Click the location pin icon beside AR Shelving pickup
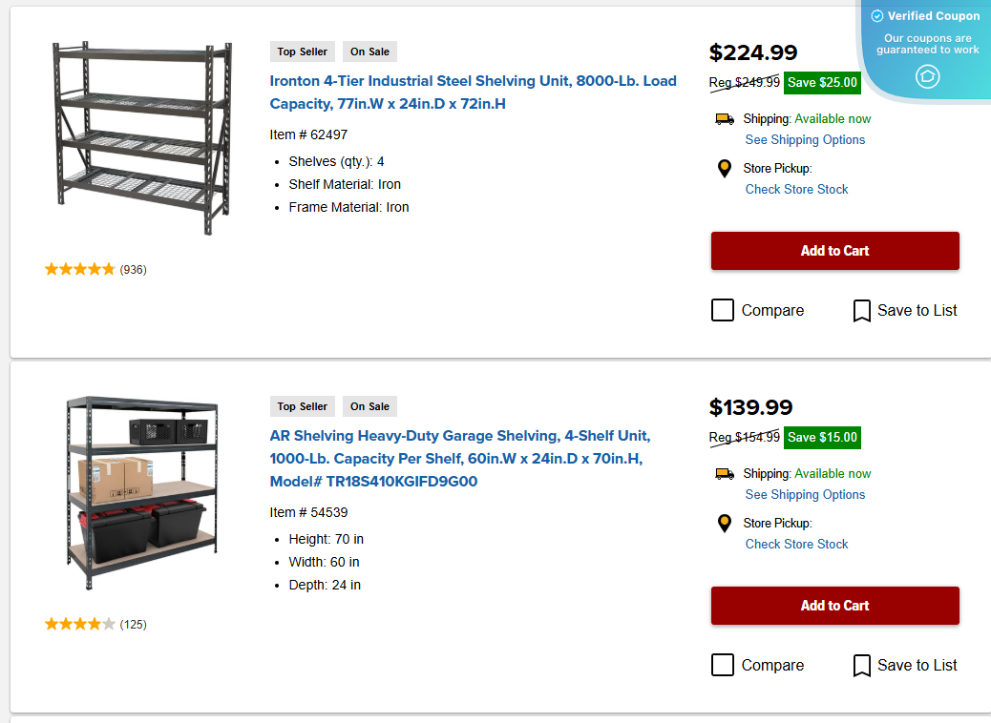991x723 pixels. click(725, 524)
